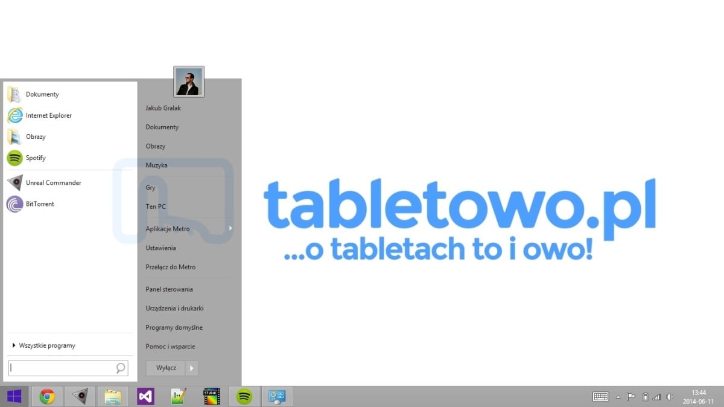Open Google Chrome from the taskbar
Viewport: 724px width, 407px height.
(x=47, y=397)
